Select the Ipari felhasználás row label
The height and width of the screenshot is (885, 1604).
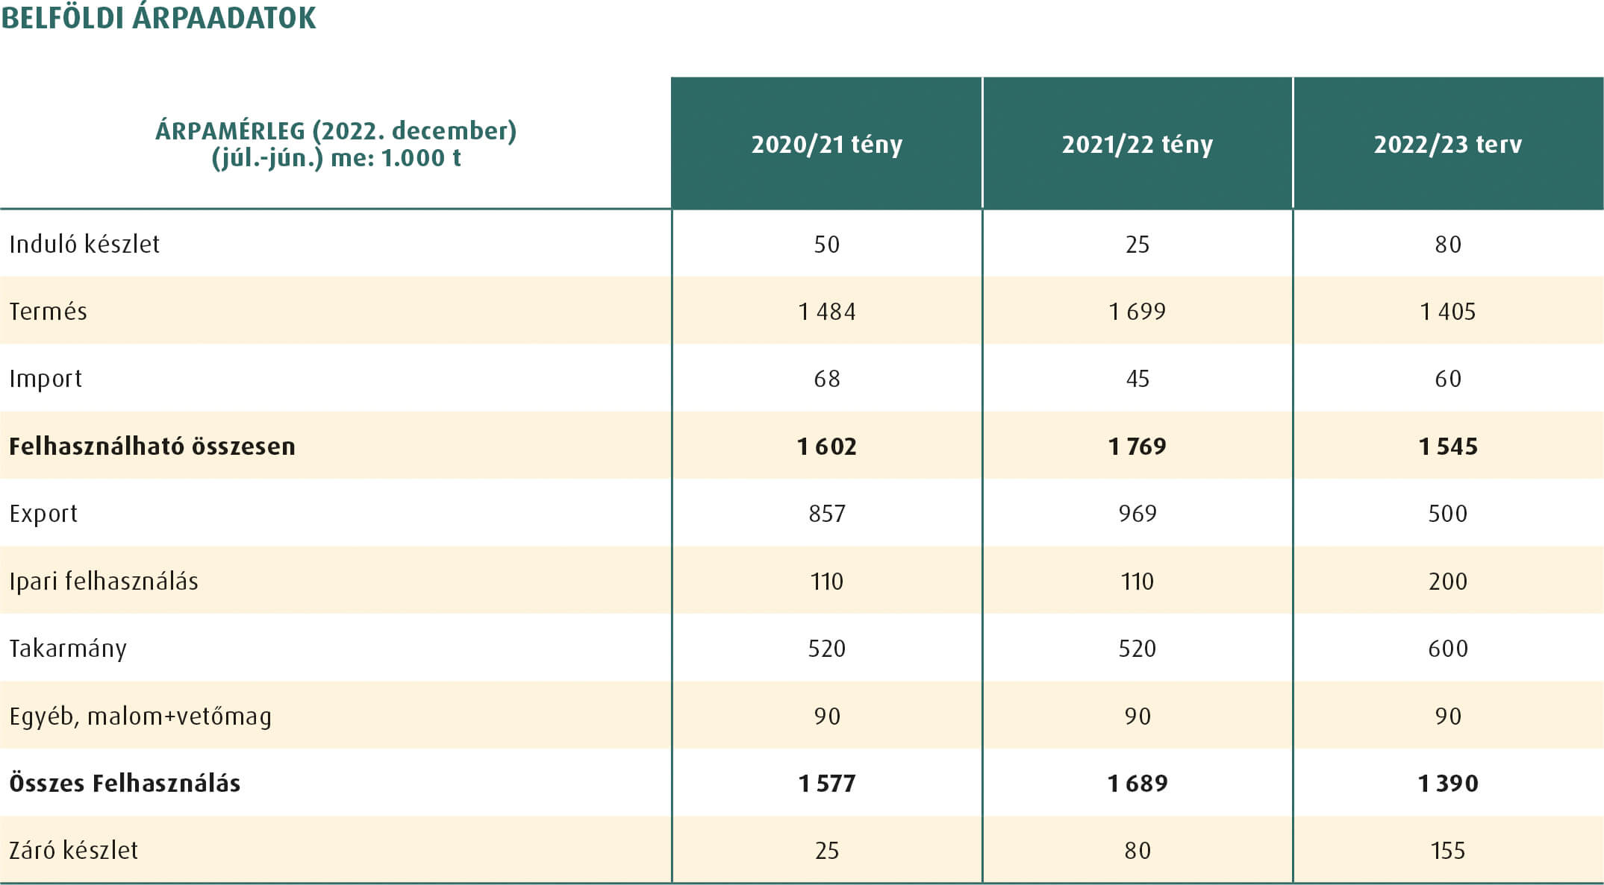coord(104,582)
